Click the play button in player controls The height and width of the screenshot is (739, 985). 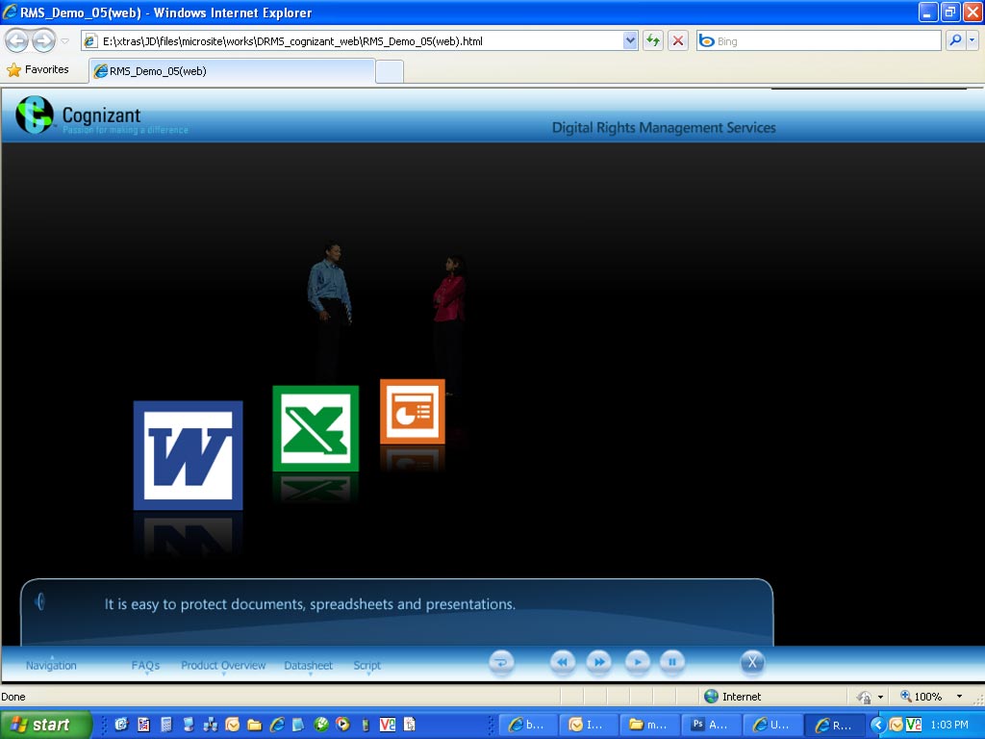click(638, 662)
